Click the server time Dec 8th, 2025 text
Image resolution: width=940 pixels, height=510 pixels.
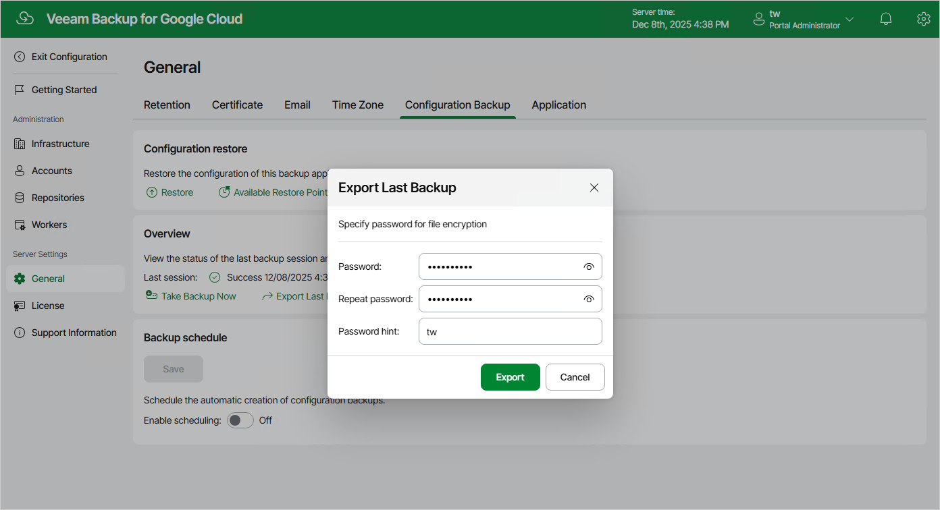point(681,24)
